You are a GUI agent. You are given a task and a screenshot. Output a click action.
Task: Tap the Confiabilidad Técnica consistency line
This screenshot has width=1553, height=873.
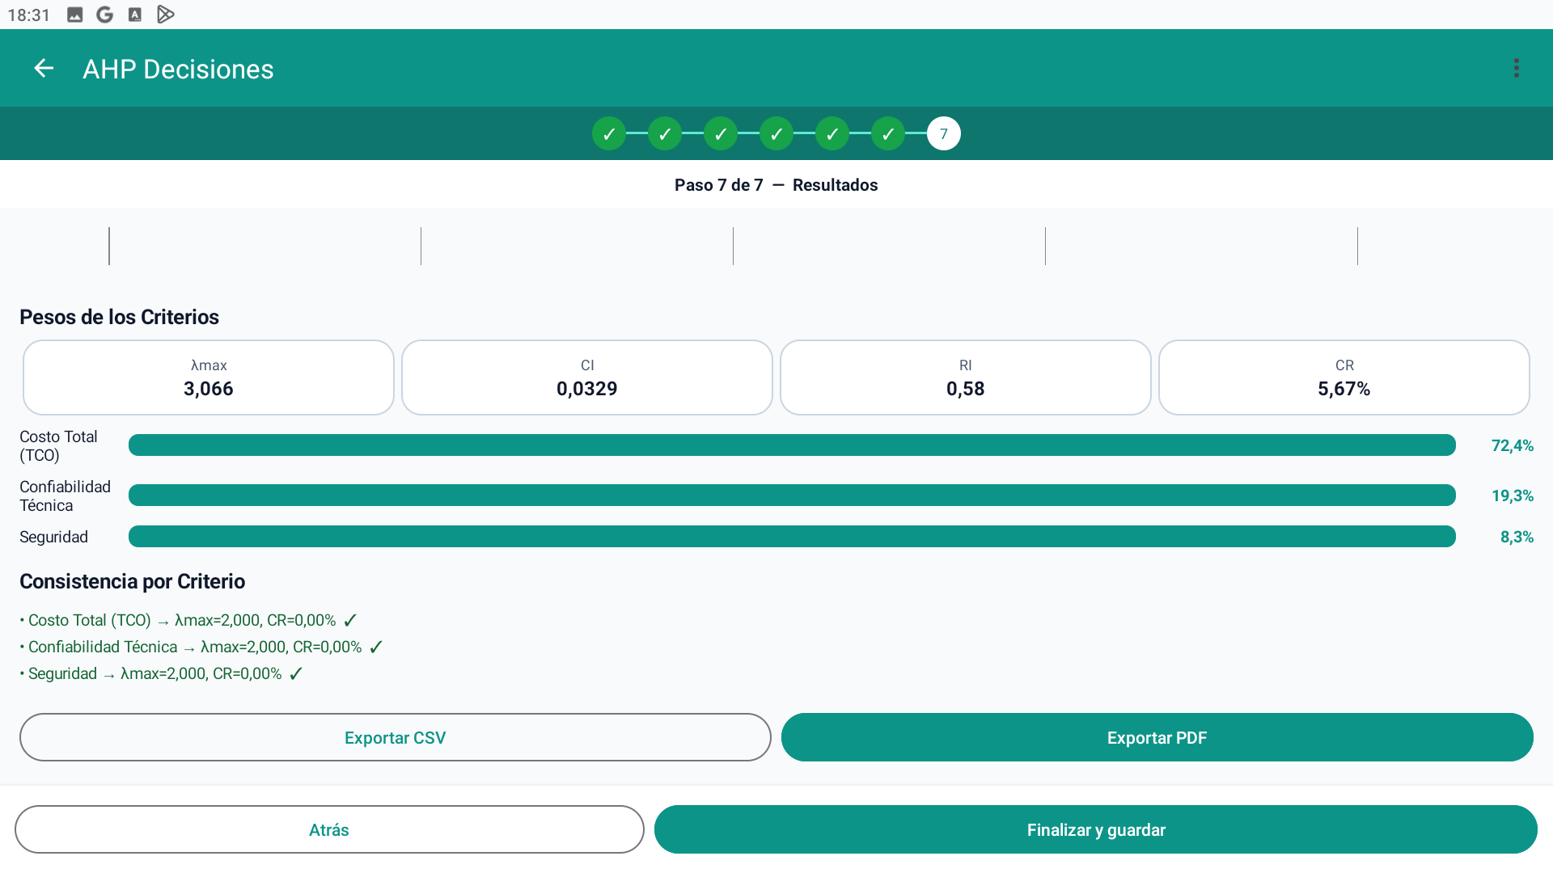tap(201, 647)
